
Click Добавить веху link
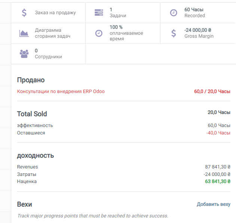(214, 204)
